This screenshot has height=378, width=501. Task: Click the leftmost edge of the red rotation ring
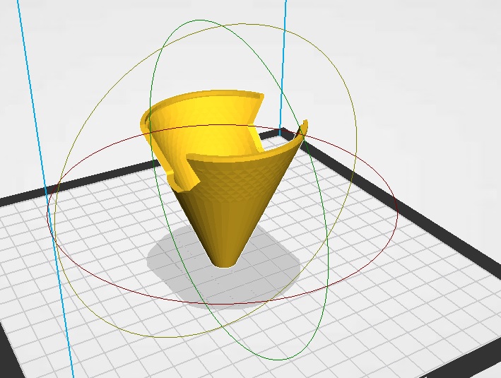point(48,212)
